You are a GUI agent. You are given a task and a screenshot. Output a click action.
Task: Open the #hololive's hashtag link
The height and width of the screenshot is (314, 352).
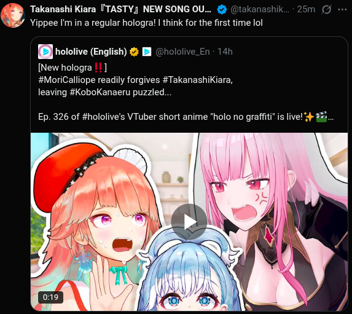point(103,117)
